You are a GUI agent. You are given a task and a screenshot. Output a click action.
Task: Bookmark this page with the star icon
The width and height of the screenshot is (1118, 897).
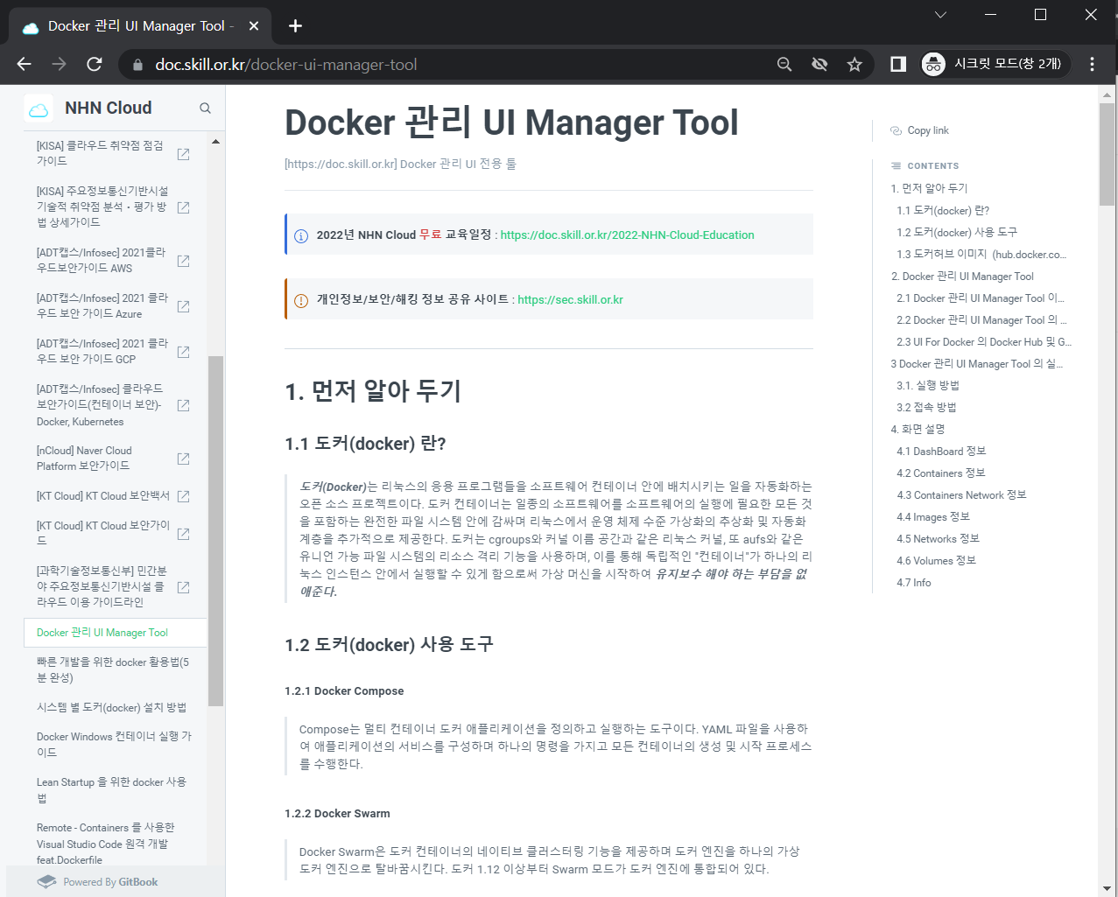coord(854,64)
